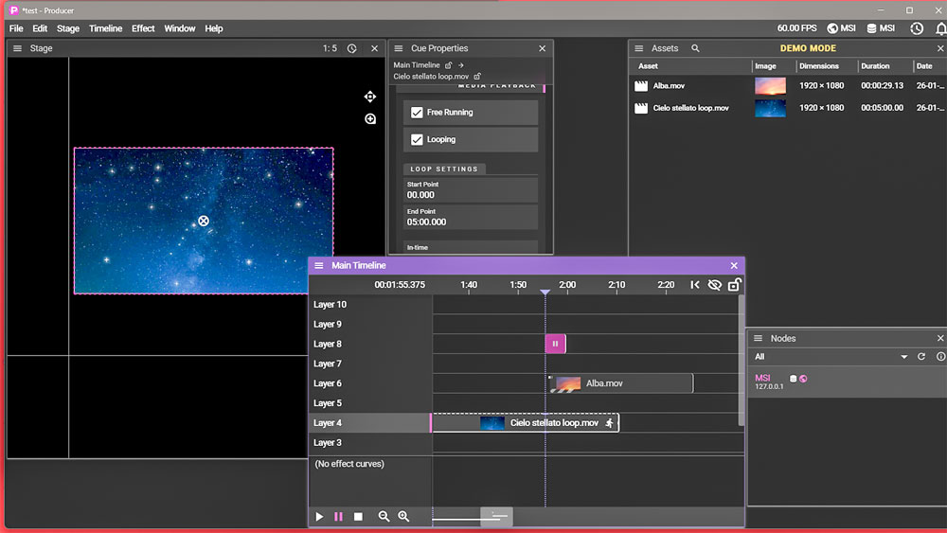Screen dimensions: 947x533
Task: Uncheck the Free Running checkbox
Action: click(x=417, y=113)
